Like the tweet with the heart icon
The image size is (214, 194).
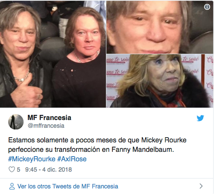coord(12,169)
